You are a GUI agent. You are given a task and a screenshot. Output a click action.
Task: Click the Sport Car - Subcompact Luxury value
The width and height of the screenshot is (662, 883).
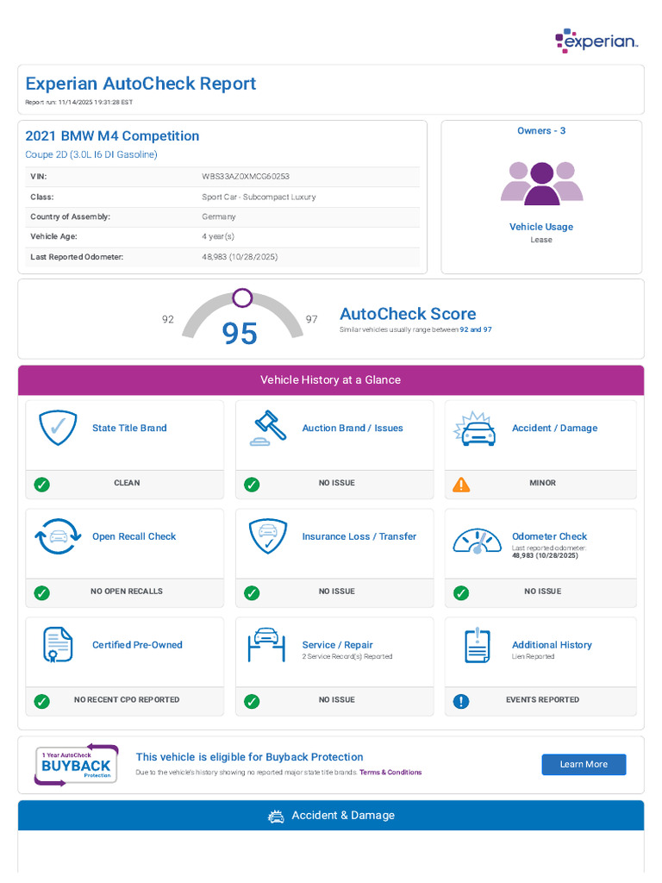point(259,197)
